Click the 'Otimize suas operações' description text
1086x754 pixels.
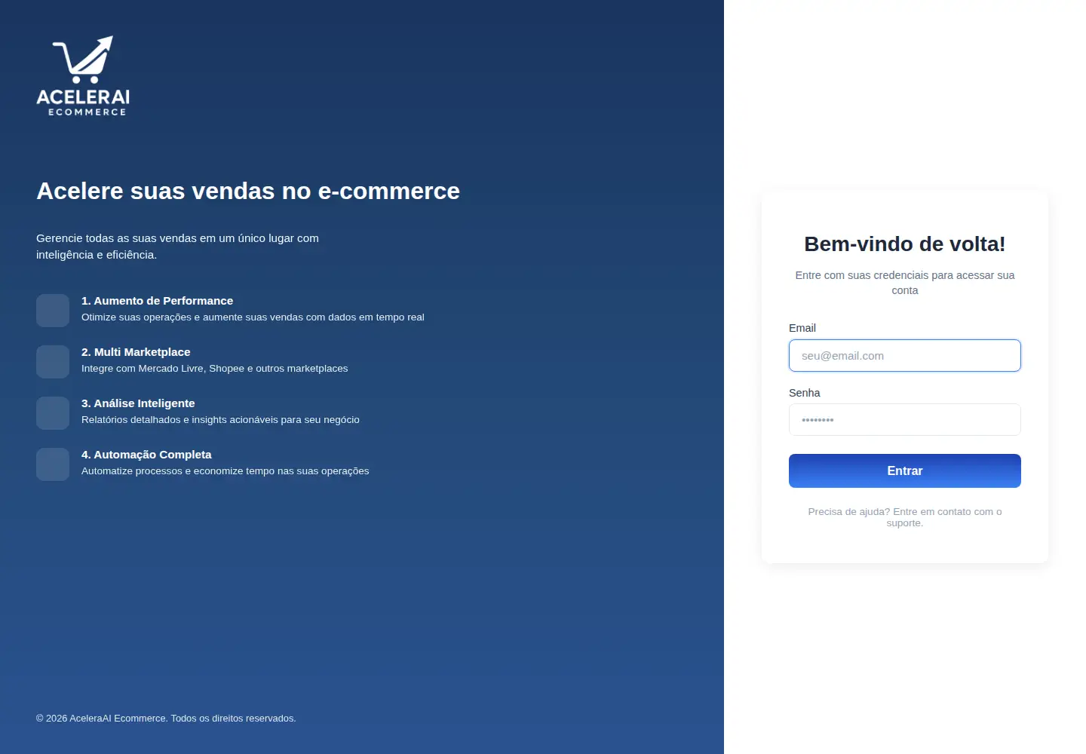coord(253,317)
